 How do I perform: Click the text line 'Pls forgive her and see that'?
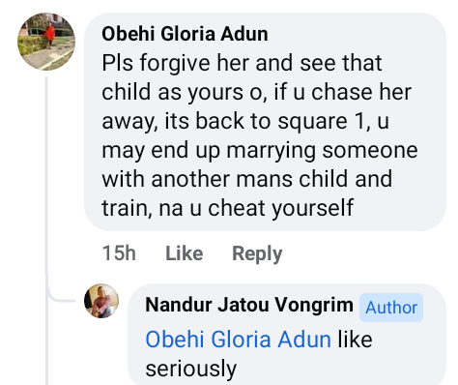pyautogui.click(x=242, y=63)
